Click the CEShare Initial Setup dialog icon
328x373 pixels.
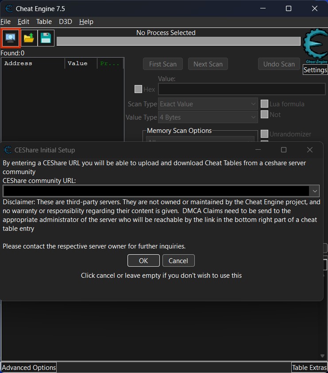click(8, 150)
